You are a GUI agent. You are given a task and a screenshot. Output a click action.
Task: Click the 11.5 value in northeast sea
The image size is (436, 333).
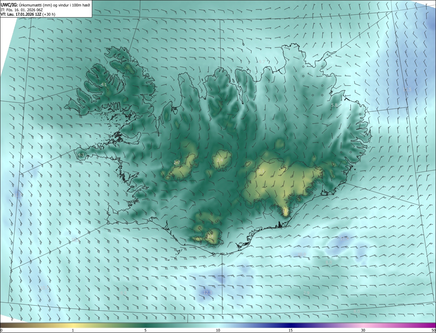[407, 90]
